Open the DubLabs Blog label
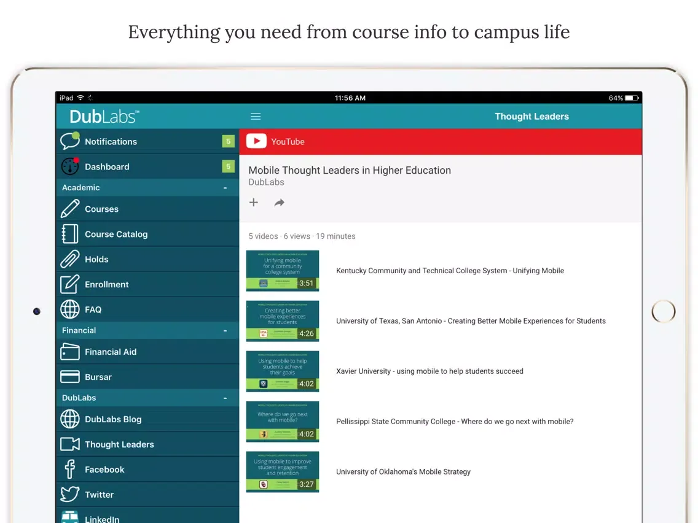698x523 pixels. point(113,419)
